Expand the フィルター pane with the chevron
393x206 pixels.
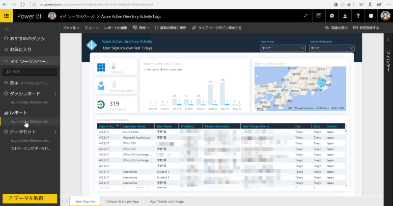click(x=388, y=40)
